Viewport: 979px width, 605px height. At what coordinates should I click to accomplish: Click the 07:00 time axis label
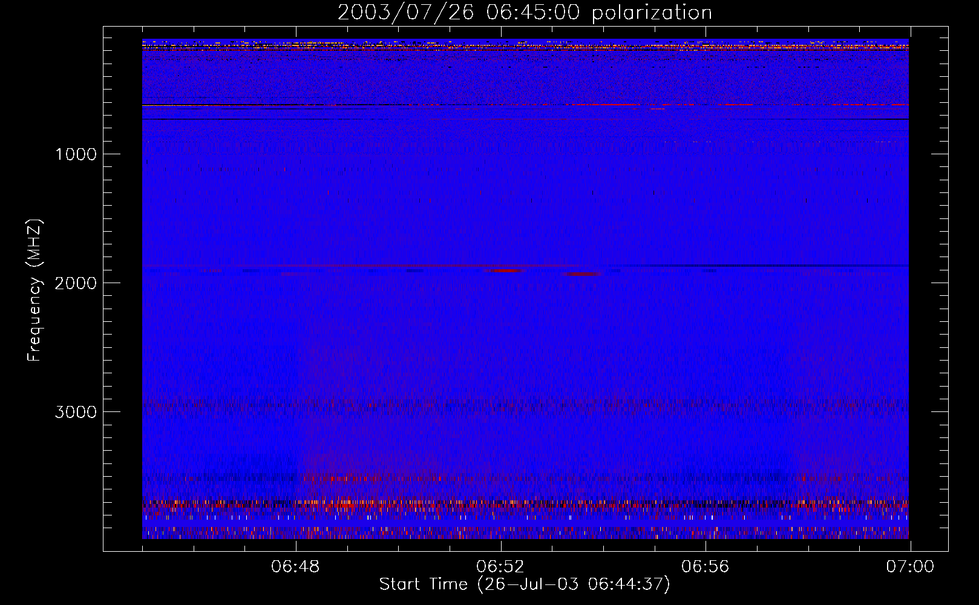point(910,567)
